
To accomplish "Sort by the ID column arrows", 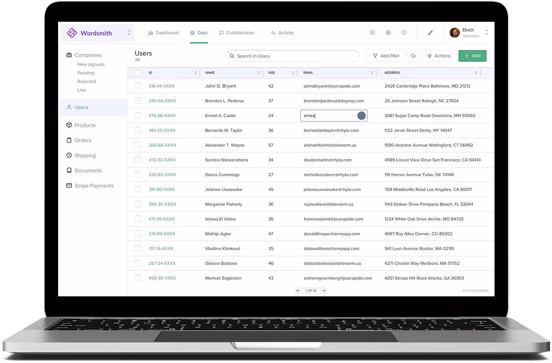I will [196, 73].
